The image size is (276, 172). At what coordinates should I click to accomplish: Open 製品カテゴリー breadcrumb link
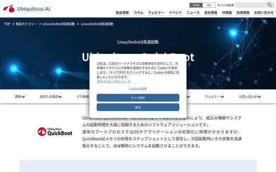26,24
